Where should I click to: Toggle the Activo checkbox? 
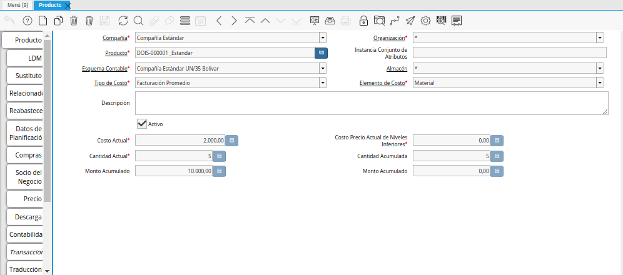click(x=142, y=124)
